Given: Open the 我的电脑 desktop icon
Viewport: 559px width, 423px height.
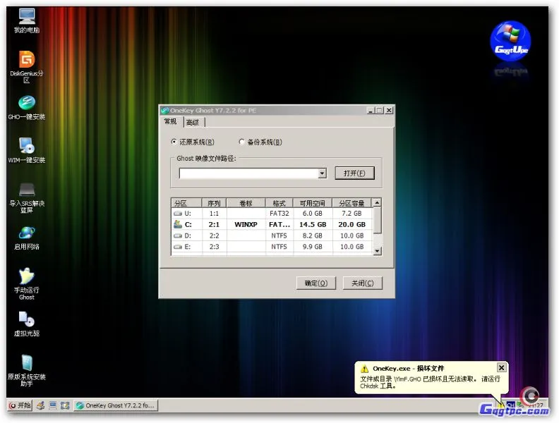Looking at the screenshot, I should (x=27, y=20).
